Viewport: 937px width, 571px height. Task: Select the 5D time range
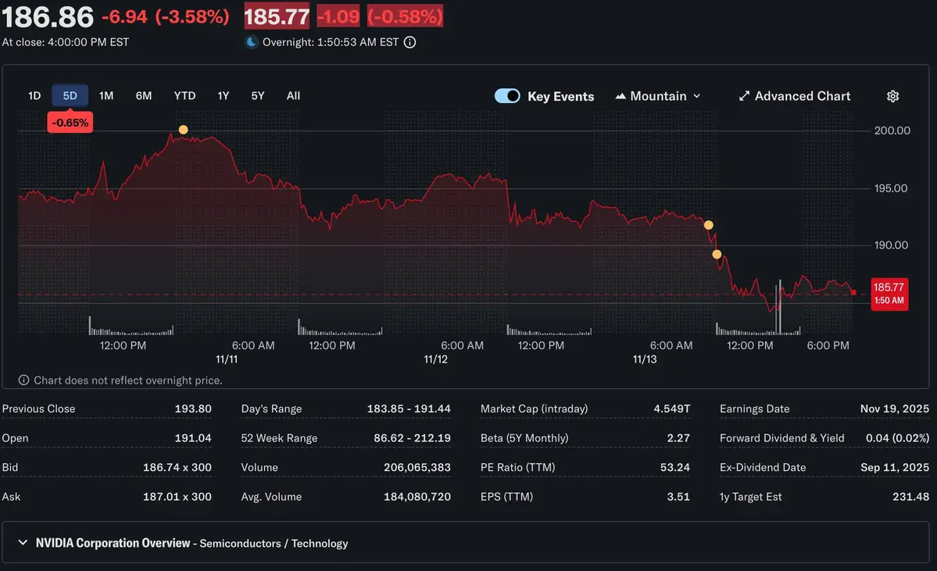[70, 95]
